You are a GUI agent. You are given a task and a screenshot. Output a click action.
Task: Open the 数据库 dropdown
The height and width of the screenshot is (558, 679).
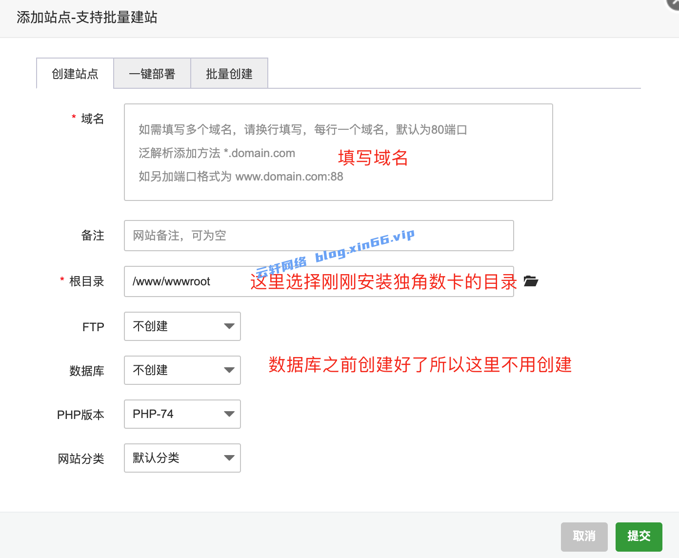182,370
